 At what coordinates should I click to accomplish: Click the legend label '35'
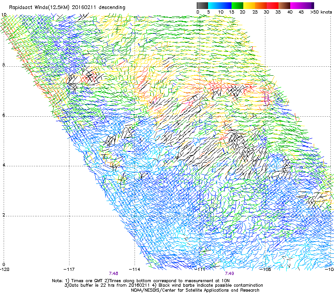(278, 12)
